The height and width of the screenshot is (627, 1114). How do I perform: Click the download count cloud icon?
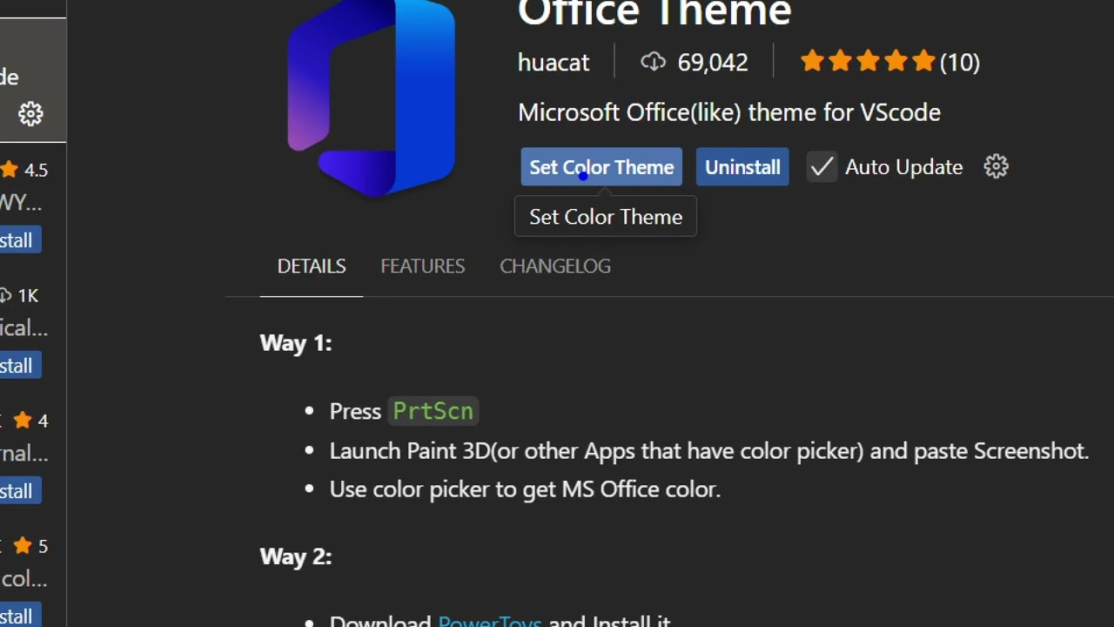pos(653,62)
